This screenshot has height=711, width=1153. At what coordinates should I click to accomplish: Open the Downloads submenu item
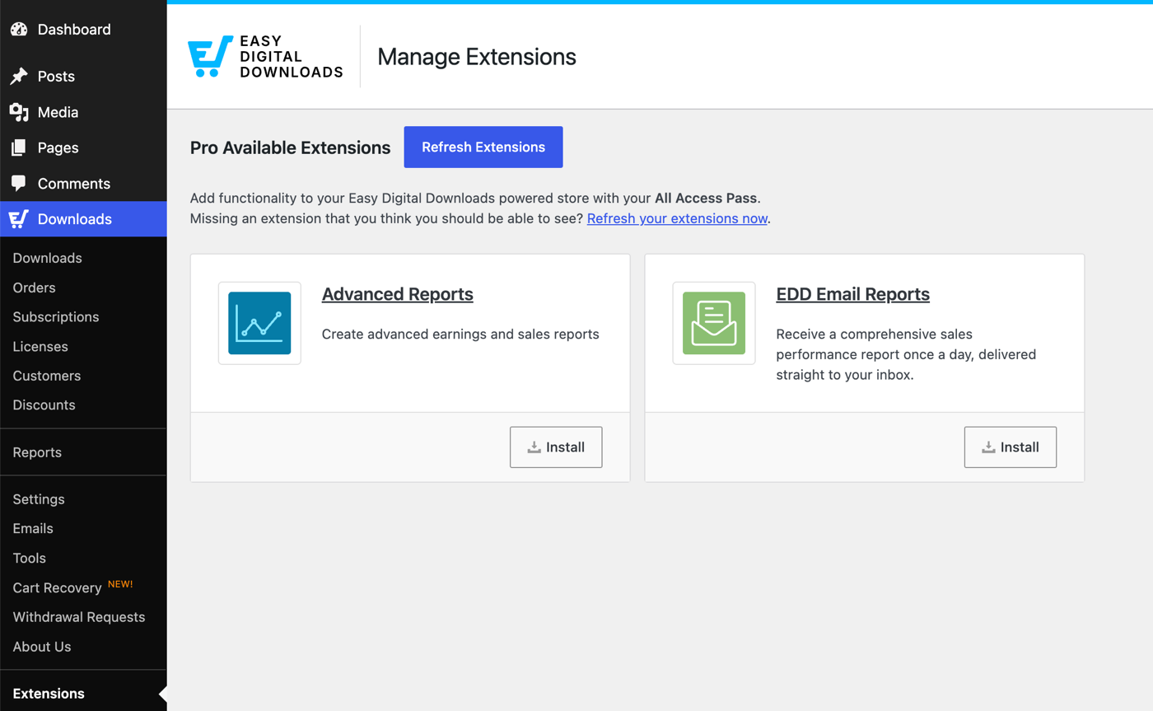point(48,258)
